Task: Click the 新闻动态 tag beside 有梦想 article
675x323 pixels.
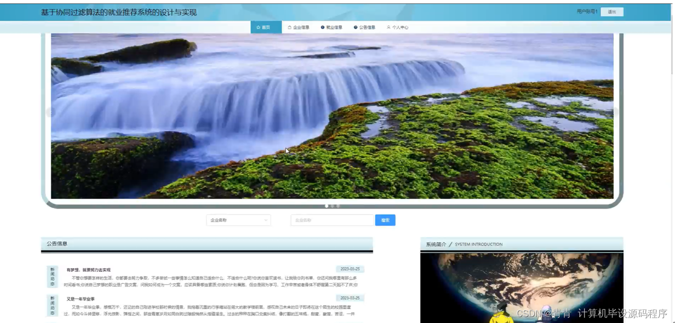Action: pyautogui.click(x=53, y=277)
